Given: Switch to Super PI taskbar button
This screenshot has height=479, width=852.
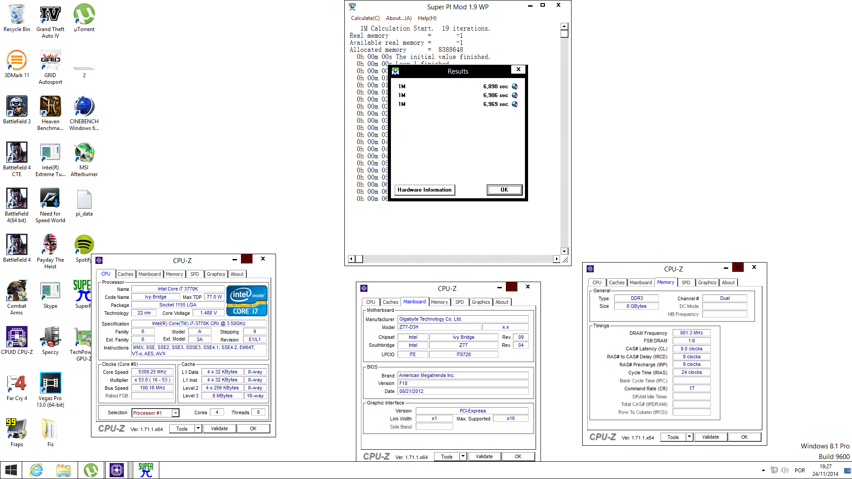Looking at the screenshot, I should (x=146, y=470).
